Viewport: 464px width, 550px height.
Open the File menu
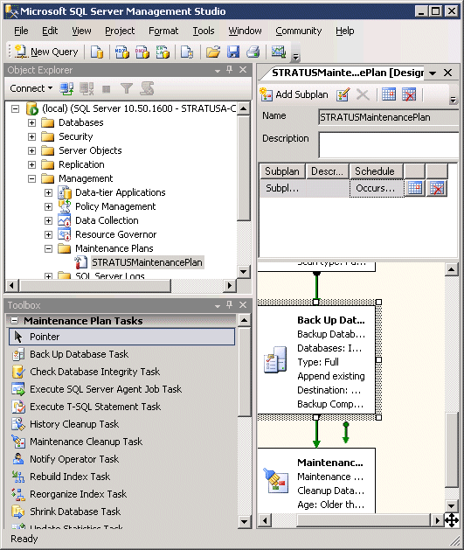[21, 31]
